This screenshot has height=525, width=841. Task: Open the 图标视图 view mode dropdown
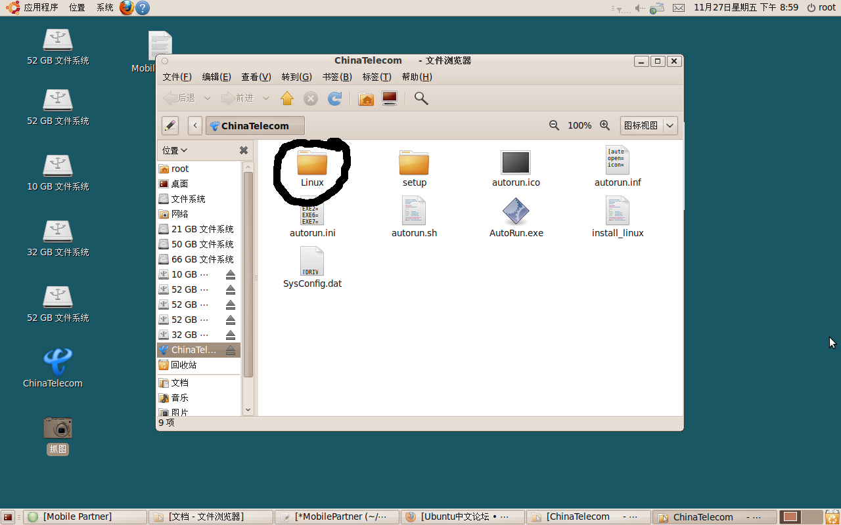[648, 125]
